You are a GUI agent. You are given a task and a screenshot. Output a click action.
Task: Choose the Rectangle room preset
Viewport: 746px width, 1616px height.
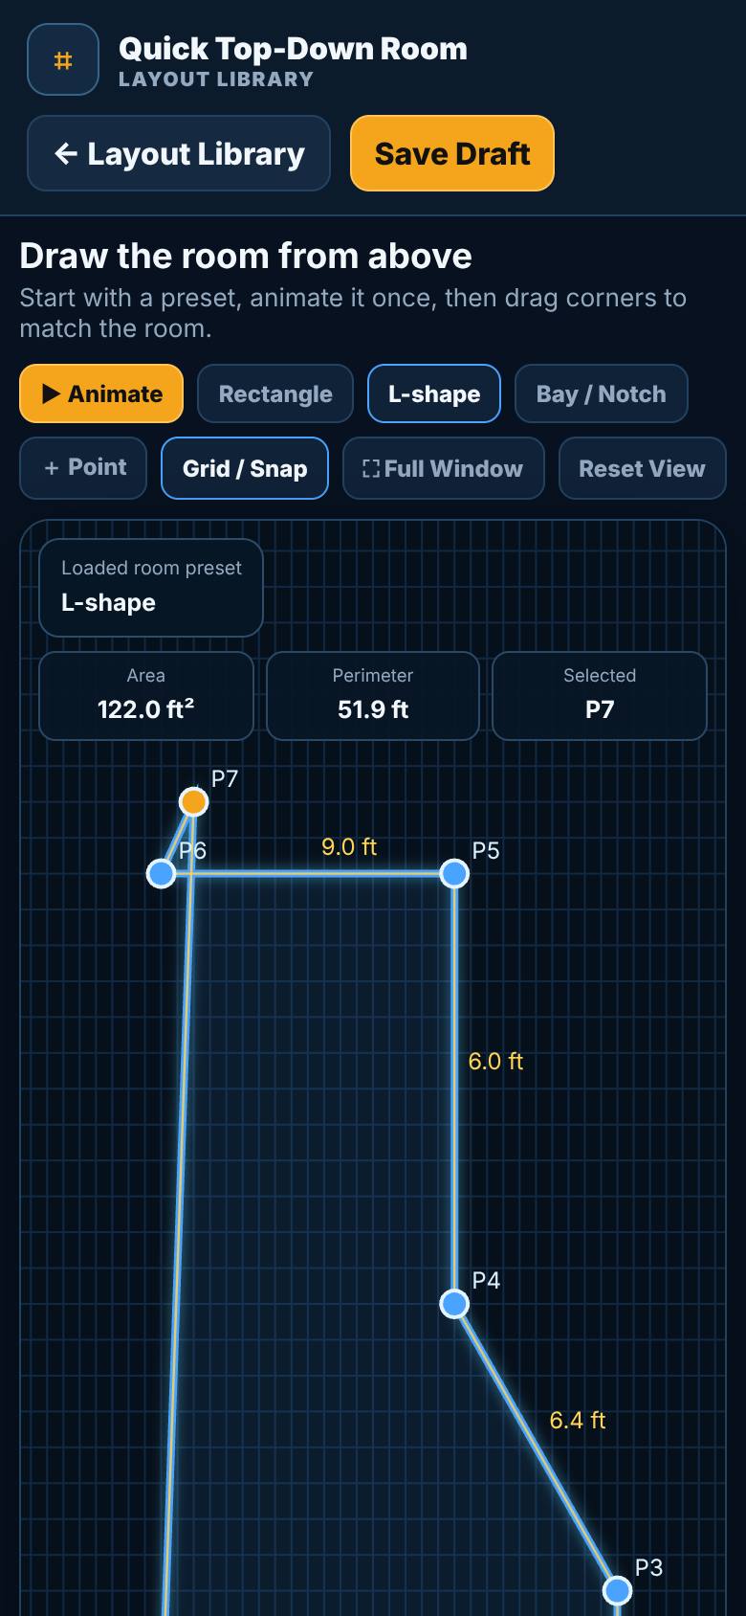tap(275, 393)
